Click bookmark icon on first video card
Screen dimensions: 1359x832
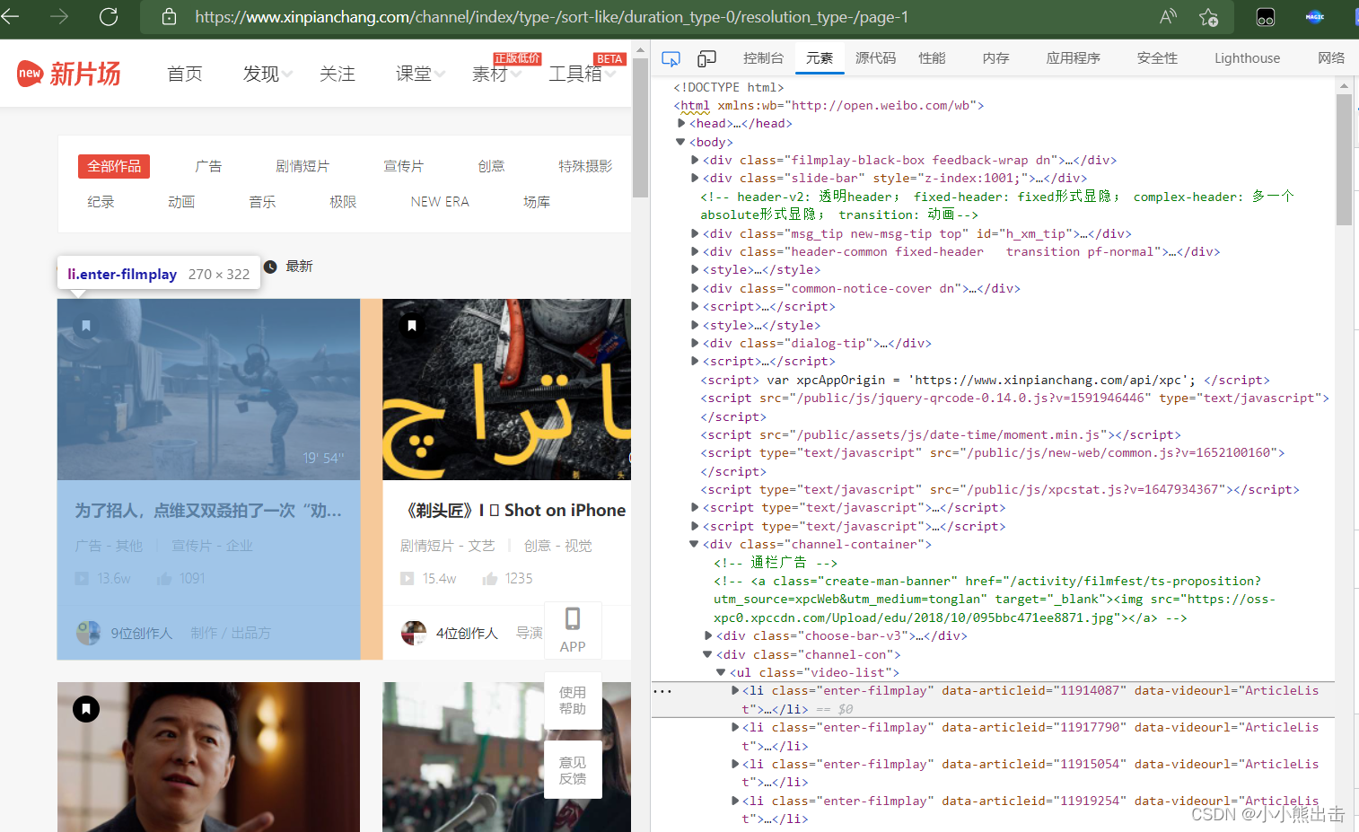(x=86, y=325)
